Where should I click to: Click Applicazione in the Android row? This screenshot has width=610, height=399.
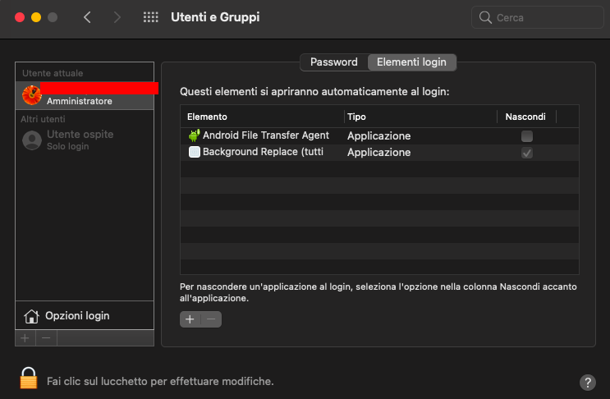[379, 136]
